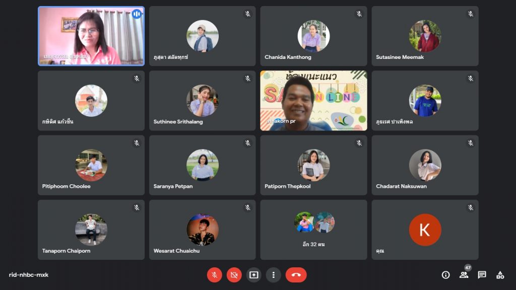Click muted mic icon on Chanida Kanthong tile

tap(359, 14)
